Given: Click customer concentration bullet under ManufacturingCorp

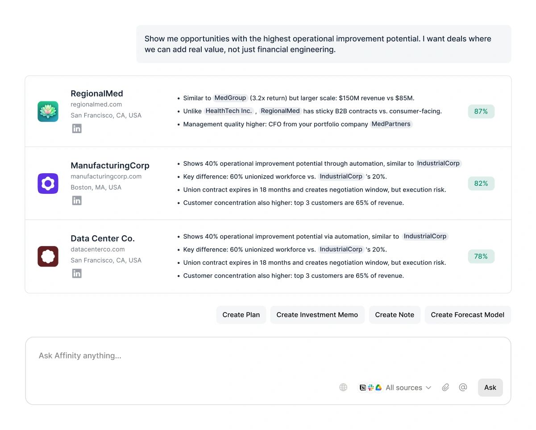Looking at the screenshot, I should click(293, 203).
